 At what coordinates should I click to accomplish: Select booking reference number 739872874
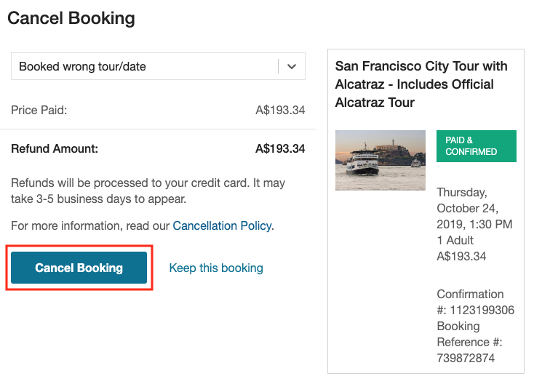(466, 358)
